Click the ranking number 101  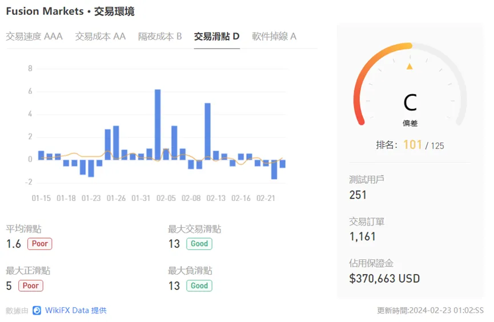click(x=412, y=145)
